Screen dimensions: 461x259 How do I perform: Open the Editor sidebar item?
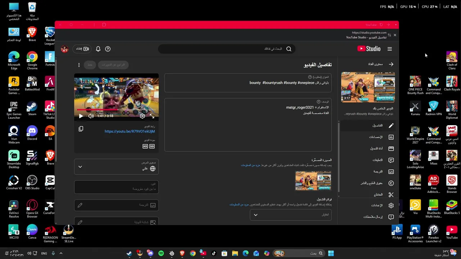click(368, 149)
